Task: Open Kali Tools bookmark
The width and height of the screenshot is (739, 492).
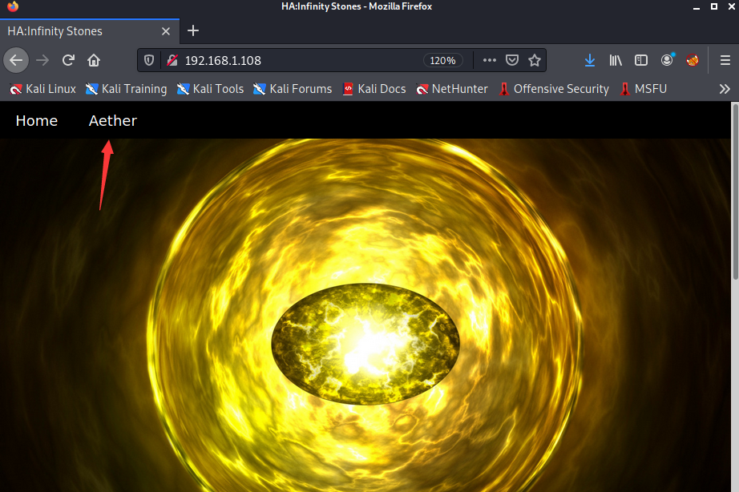Action: coord(210,89)
